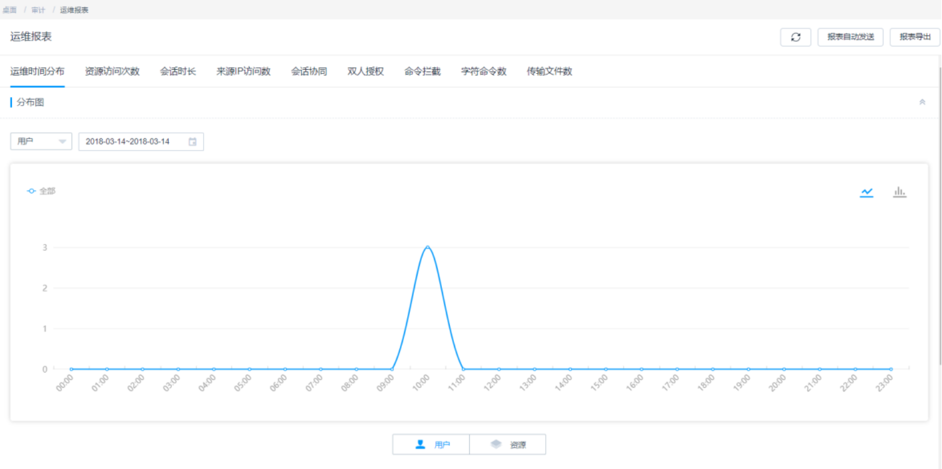Click the 11:00 data point on chart
Screen dimensions: 942x469
tap(463, 369)
